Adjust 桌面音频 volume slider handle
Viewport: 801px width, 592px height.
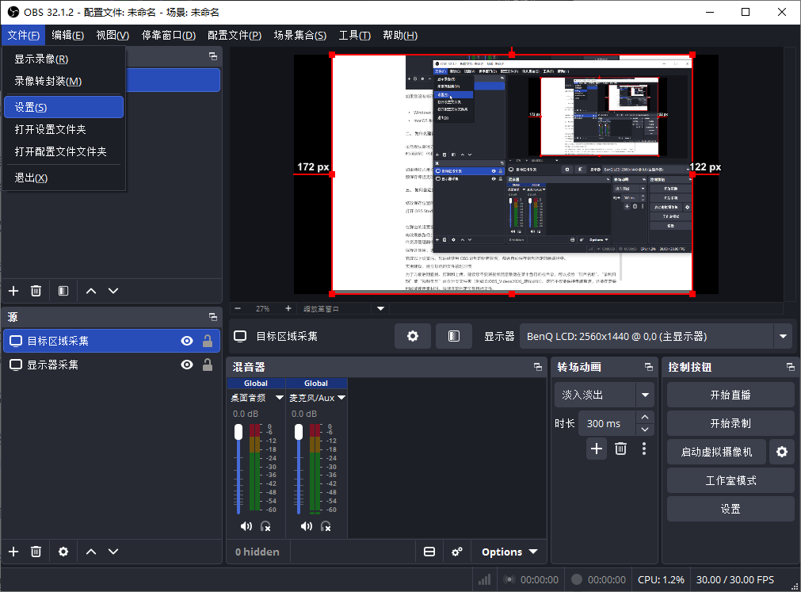pos(238,432)
